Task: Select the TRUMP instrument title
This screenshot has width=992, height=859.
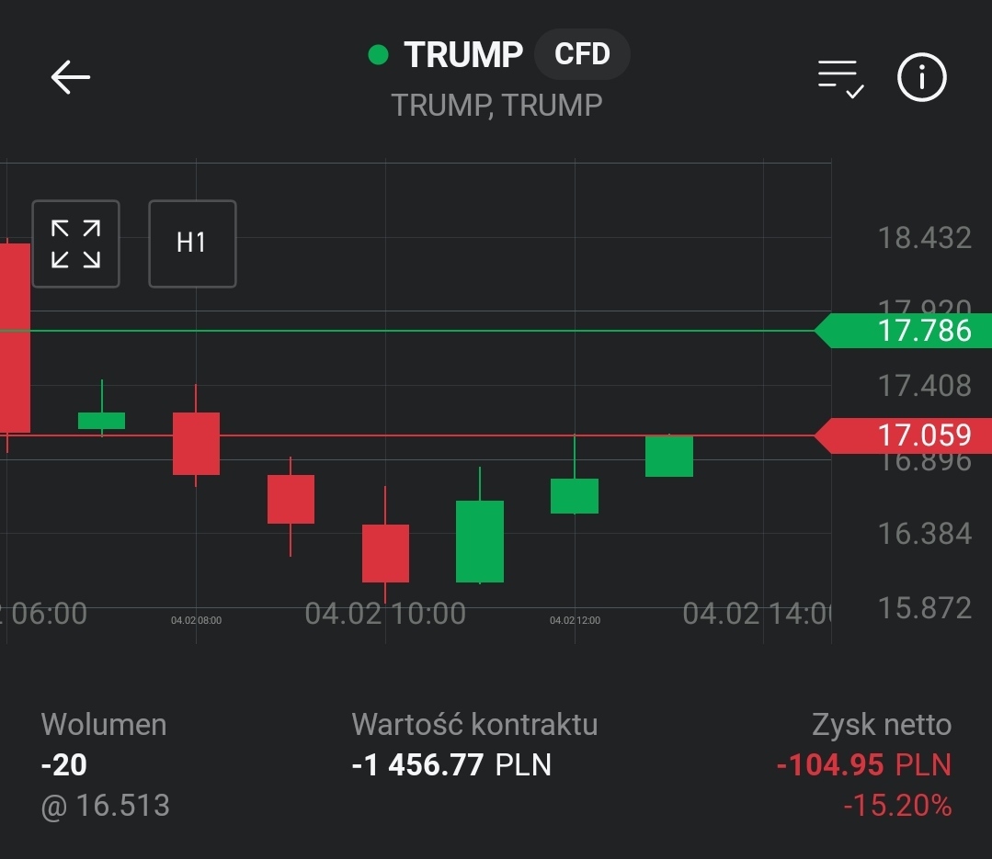Action: (463, 55)
